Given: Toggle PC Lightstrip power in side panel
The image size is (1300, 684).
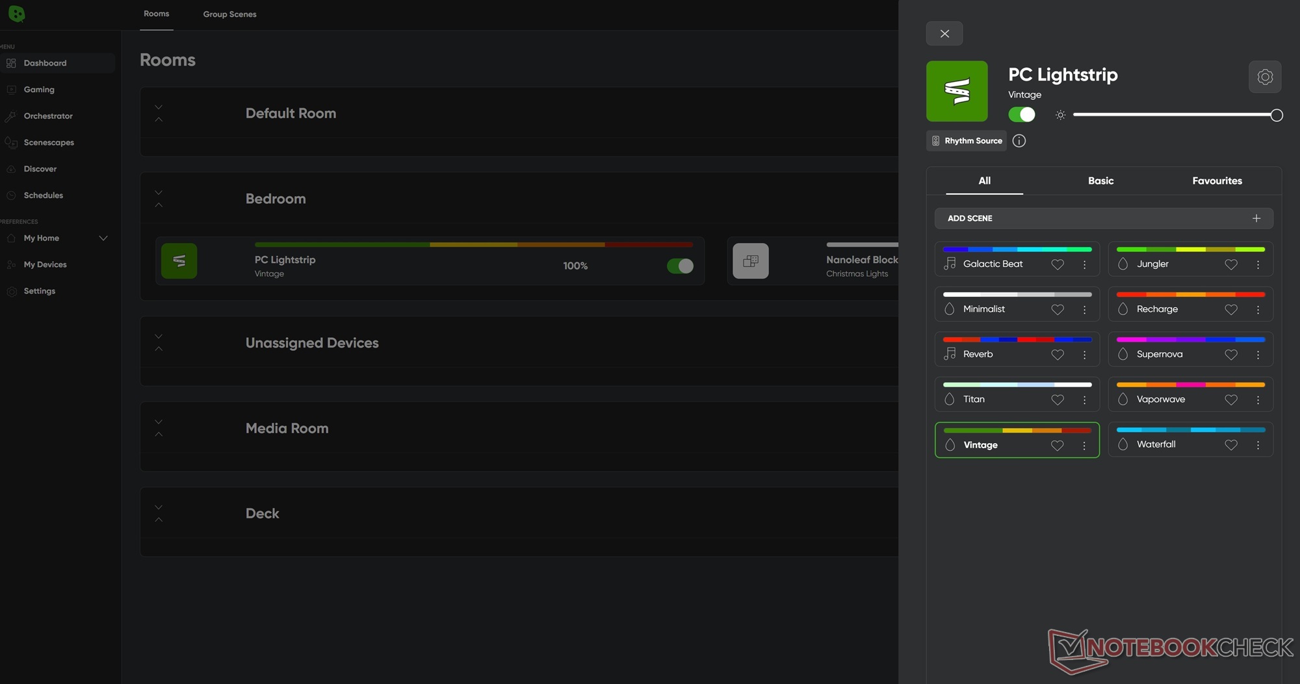Looking at the screenshot, I should point(1022,115).
